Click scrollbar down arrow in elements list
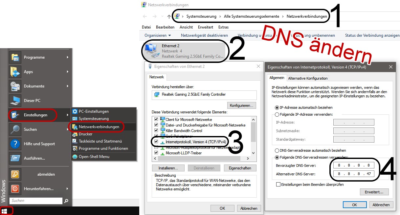The height and width of the screenshot is (215, 400). pyautogui.click(x=253, y=153)
